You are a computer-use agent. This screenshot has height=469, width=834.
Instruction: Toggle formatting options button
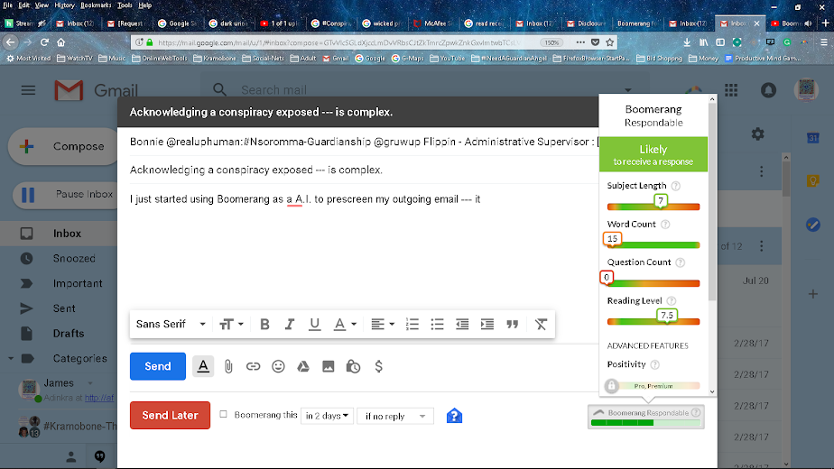click(x=203, y=366)
